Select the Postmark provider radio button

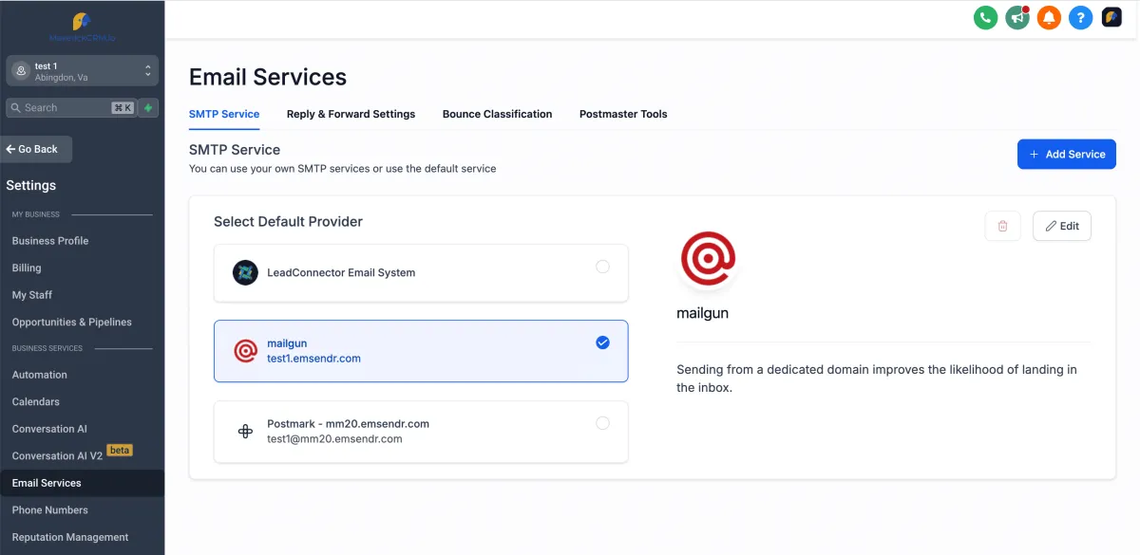pyautogui.click(x=602, y=423)
